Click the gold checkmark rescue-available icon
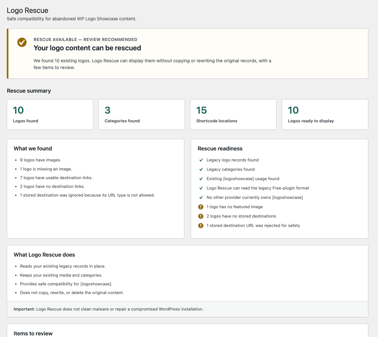 click(22, 42)
